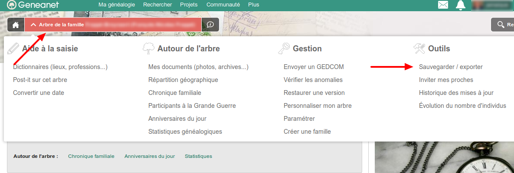Image resolution: width=514 pixels, height=173 pixels.
Task: Choose Envoyer un GEDCOM
Action: (x=314, y=67)
